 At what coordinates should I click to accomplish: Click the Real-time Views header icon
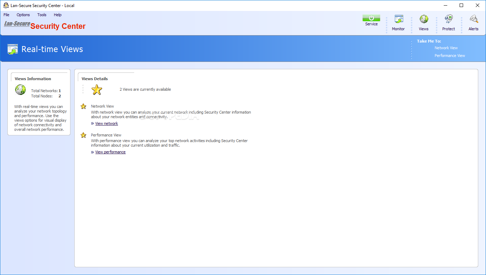[13, 49]
